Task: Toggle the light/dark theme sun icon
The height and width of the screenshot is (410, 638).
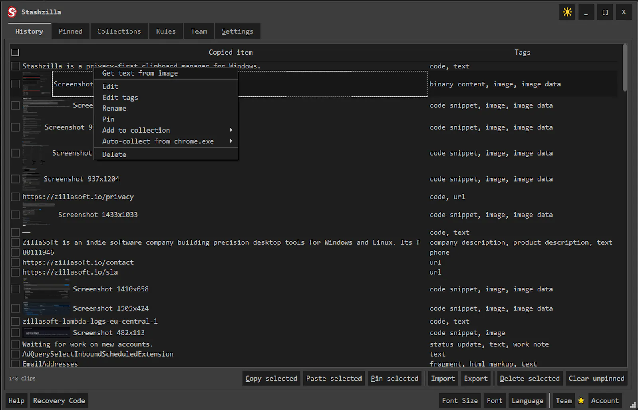Action: [x=567, y=12]
